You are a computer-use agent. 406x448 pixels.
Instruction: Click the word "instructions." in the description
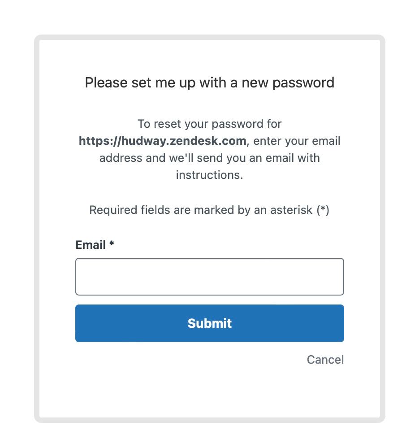pyautogui.click(x=210, y=175)
